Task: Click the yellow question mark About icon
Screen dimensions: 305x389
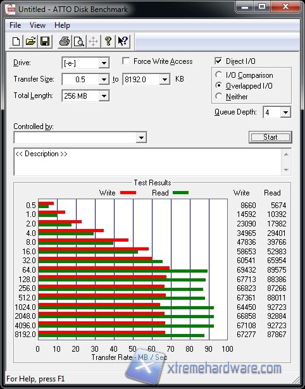Action: click(x=108, y=42)
